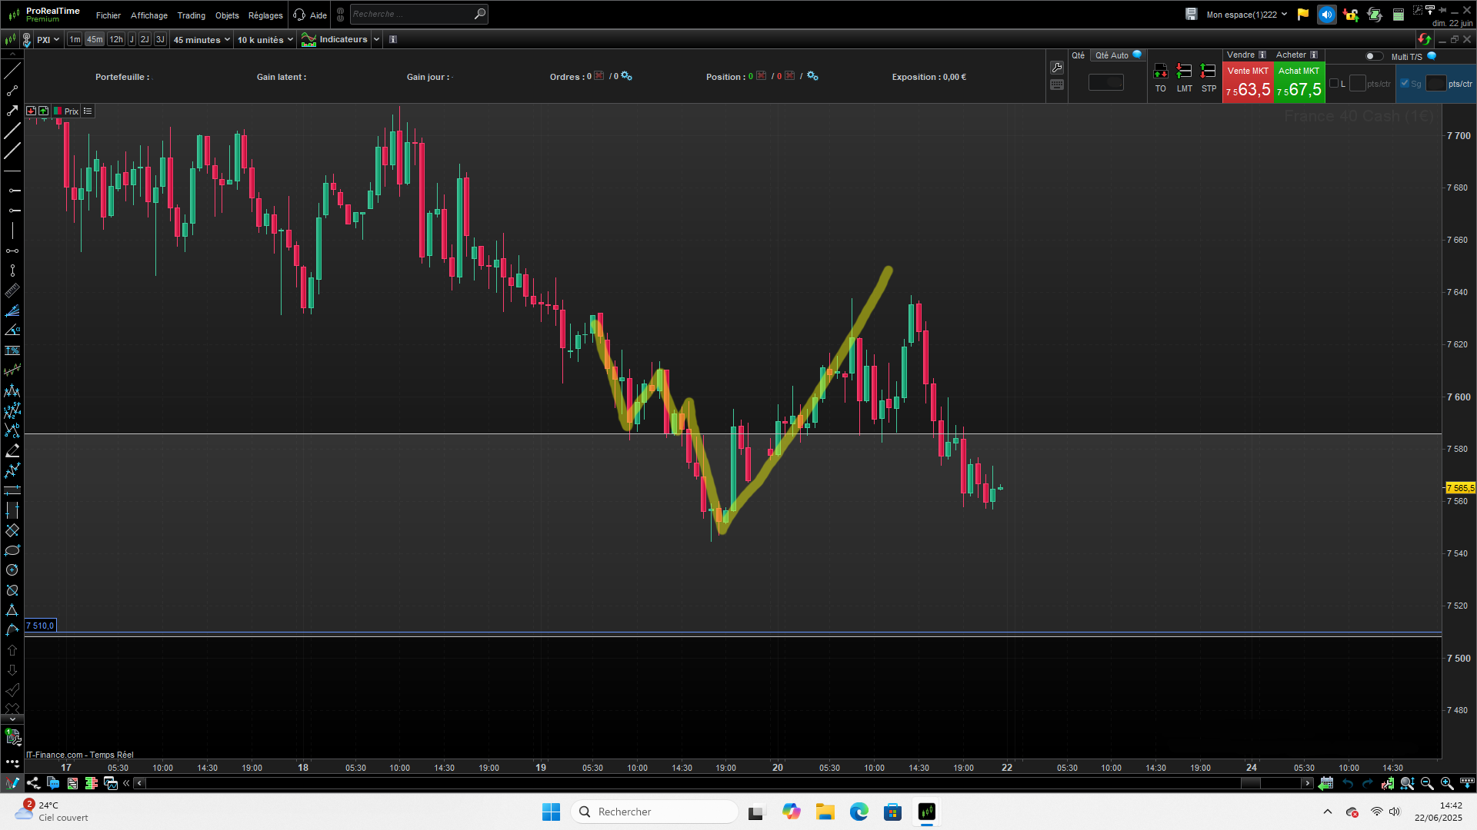Select the arrow drawing tool
Viewport: 1477px width, 830px height.
(x=12, y=111)
